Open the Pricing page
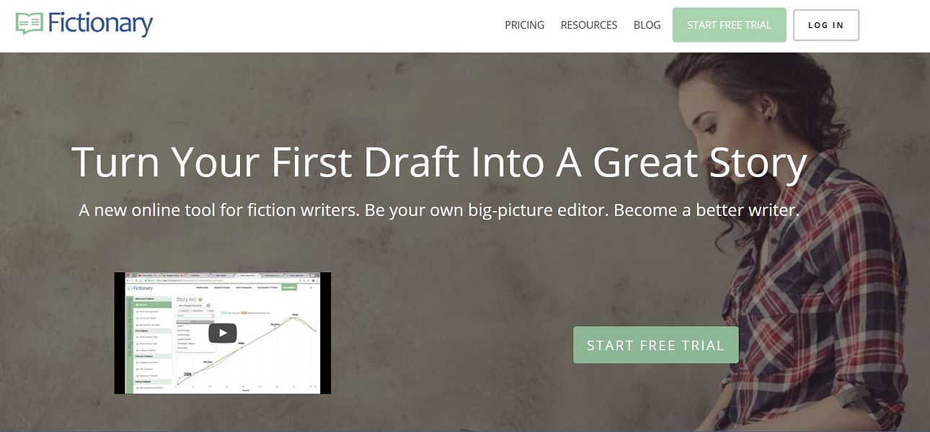 pos(524,24)
